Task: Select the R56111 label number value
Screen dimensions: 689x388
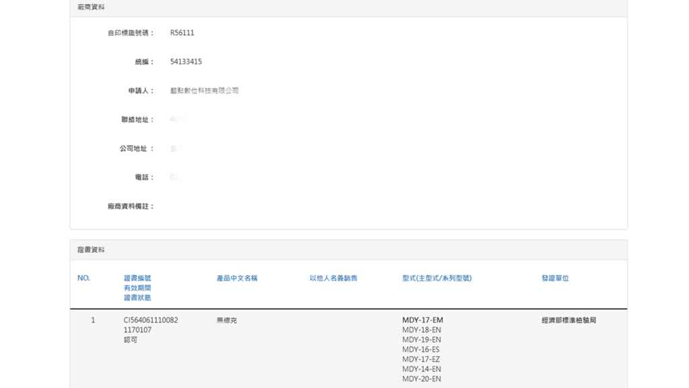Action: pos(182,33)
